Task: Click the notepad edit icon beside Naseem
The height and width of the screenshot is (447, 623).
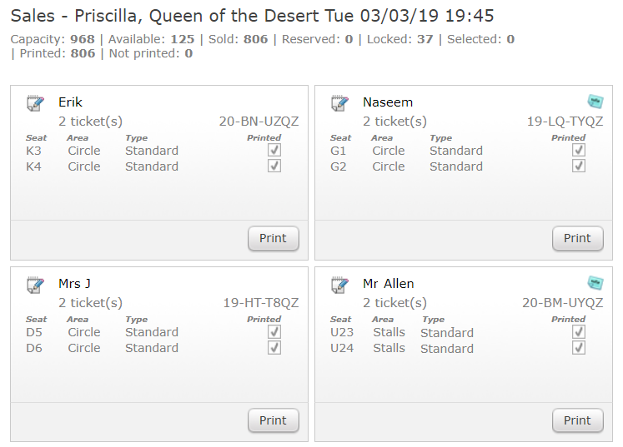Action: (x=339, y=103)
